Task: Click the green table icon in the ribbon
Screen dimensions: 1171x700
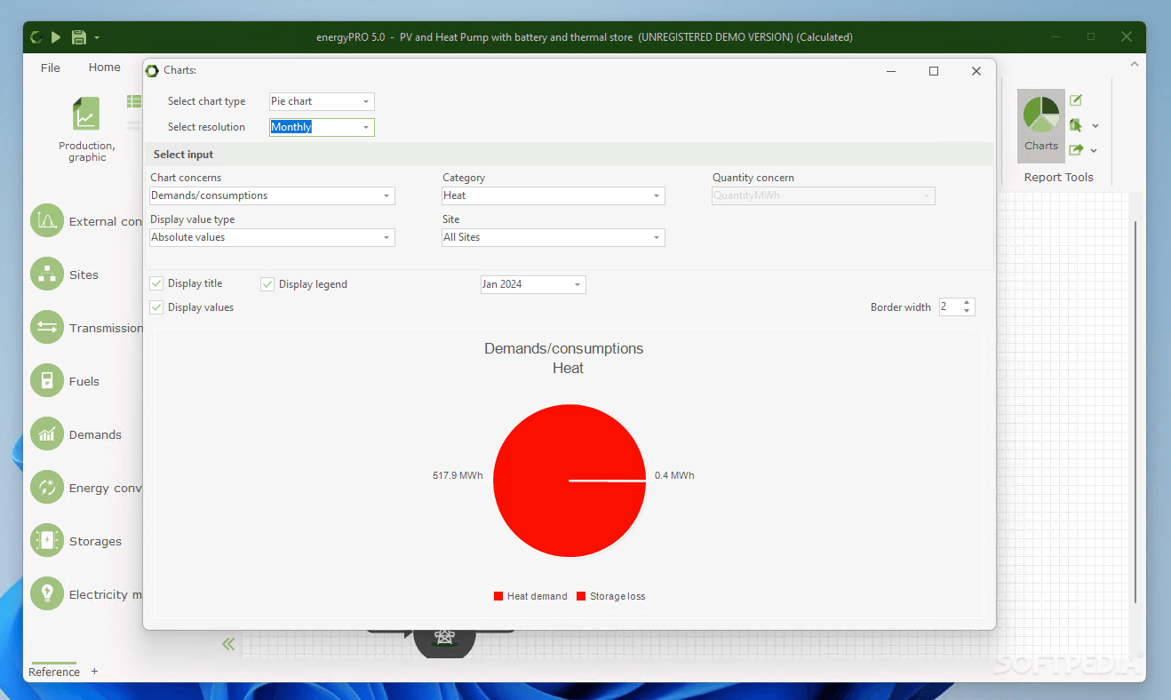Action: [x=134, y=101]
